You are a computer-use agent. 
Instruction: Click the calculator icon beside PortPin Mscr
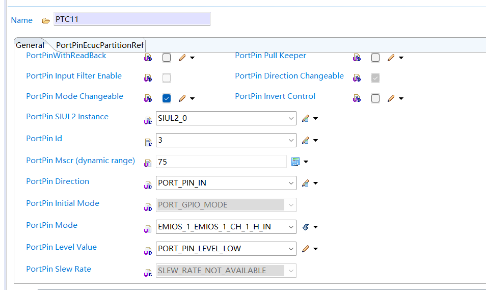(x=295, y=162)
